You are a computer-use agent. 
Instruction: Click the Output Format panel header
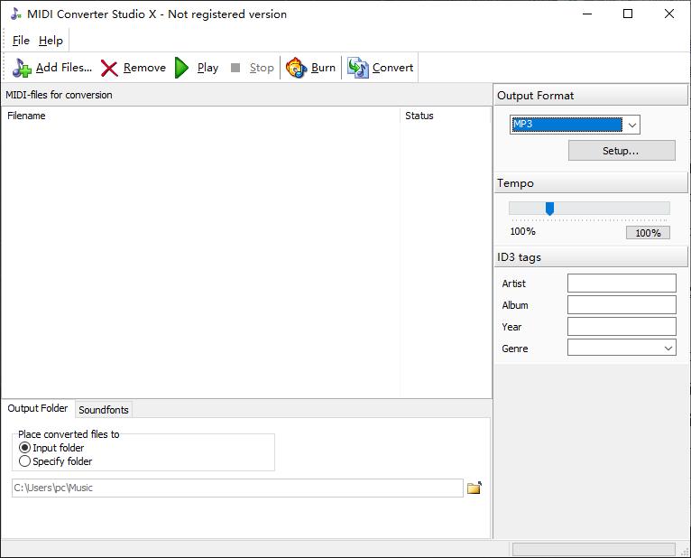[x=590, y=96]
